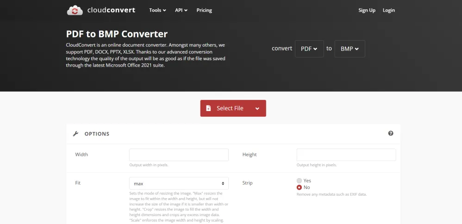Open the API menu
Viewport: 462px width, 224px height.
click(x=181, y=10)
